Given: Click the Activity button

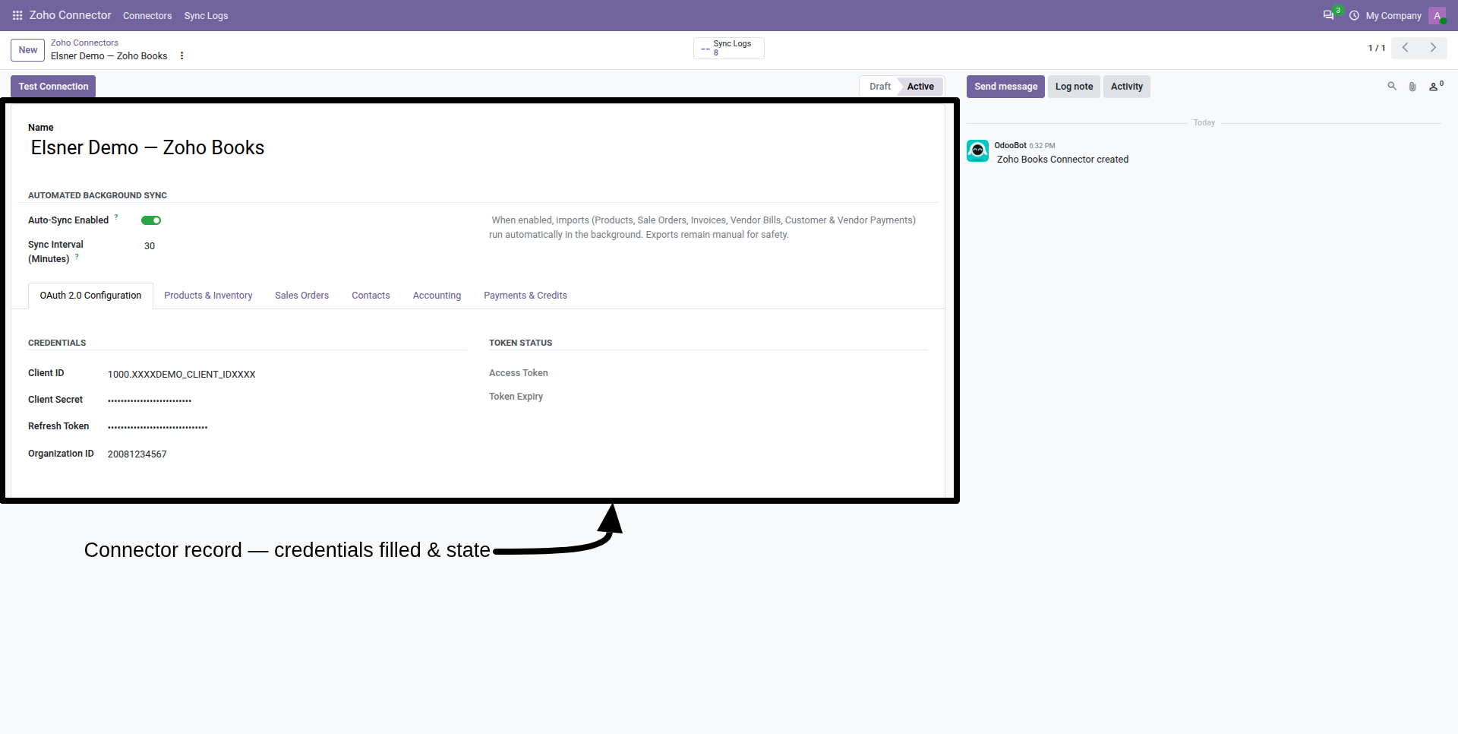Looking at the screenshot, I should pos(1126,87).
